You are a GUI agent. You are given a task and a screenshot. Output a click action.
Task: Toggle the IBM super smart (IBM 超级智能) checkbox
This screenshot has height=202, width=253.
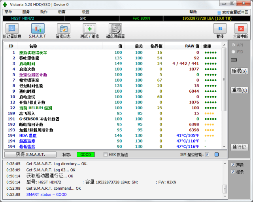point(207,154)
